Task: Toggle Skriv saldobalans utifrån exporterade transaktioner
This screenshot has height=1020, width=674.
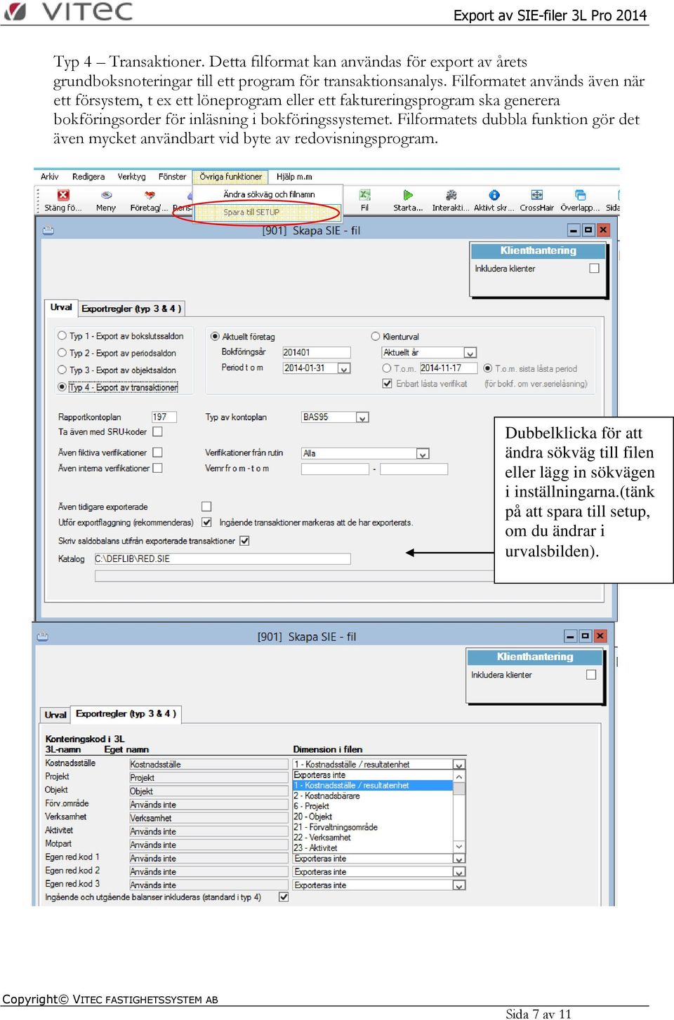Action: pos(244,541)
